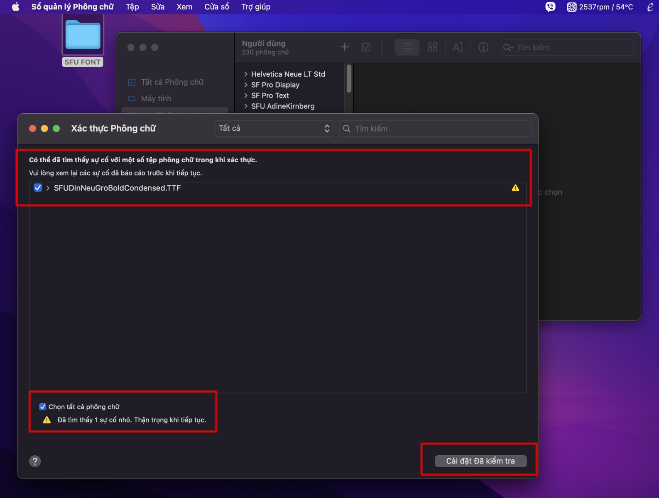
Task: Select Helvetica Neue LT Std font name
Action: (288, 74)
